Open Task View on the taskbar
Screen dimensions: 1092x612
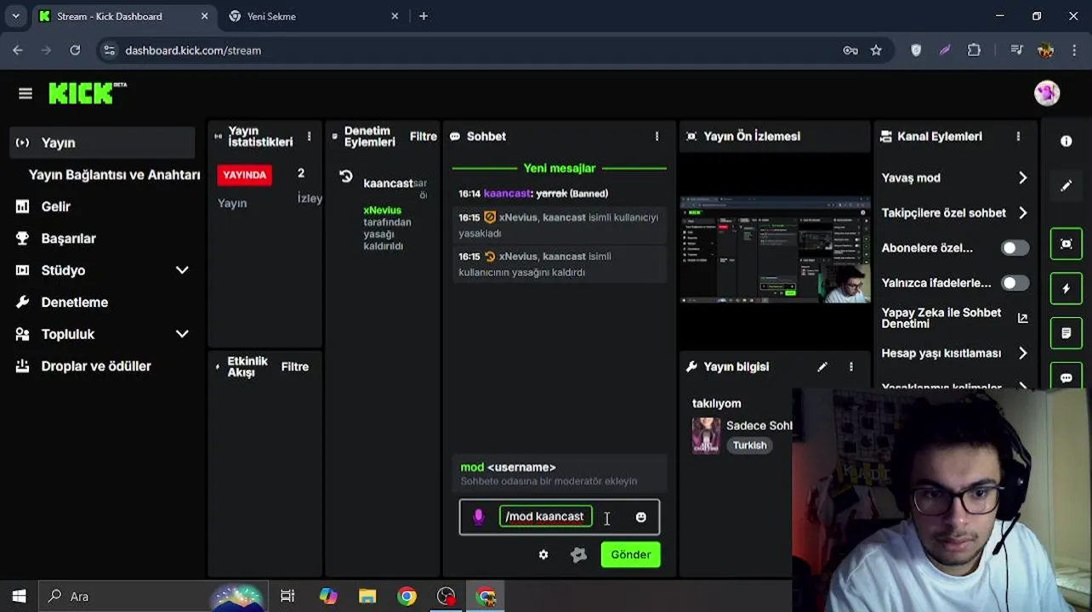point(287,596)
